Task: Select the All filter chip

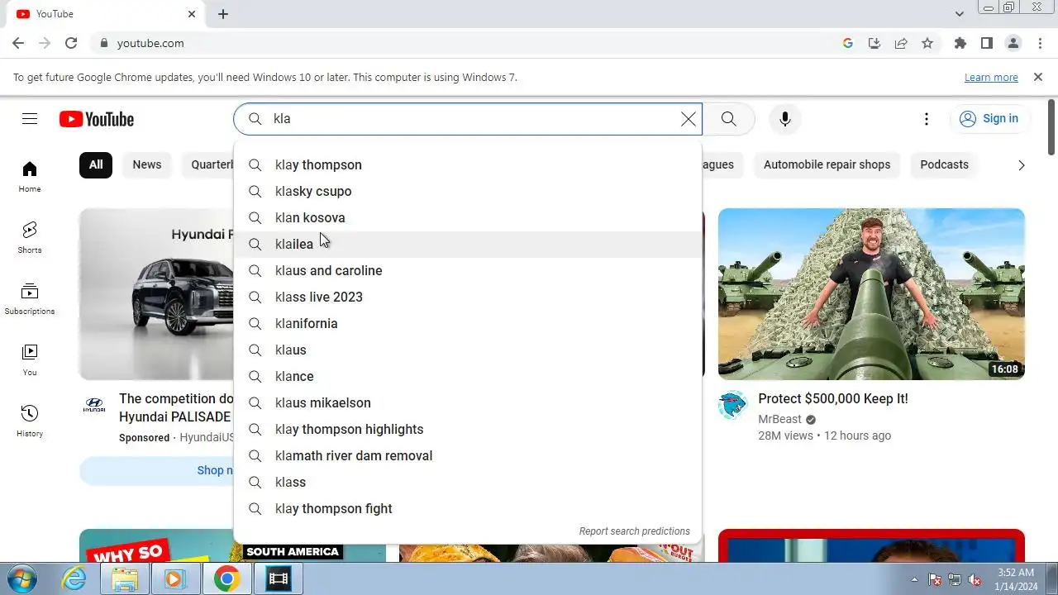Action: point(96,164)
